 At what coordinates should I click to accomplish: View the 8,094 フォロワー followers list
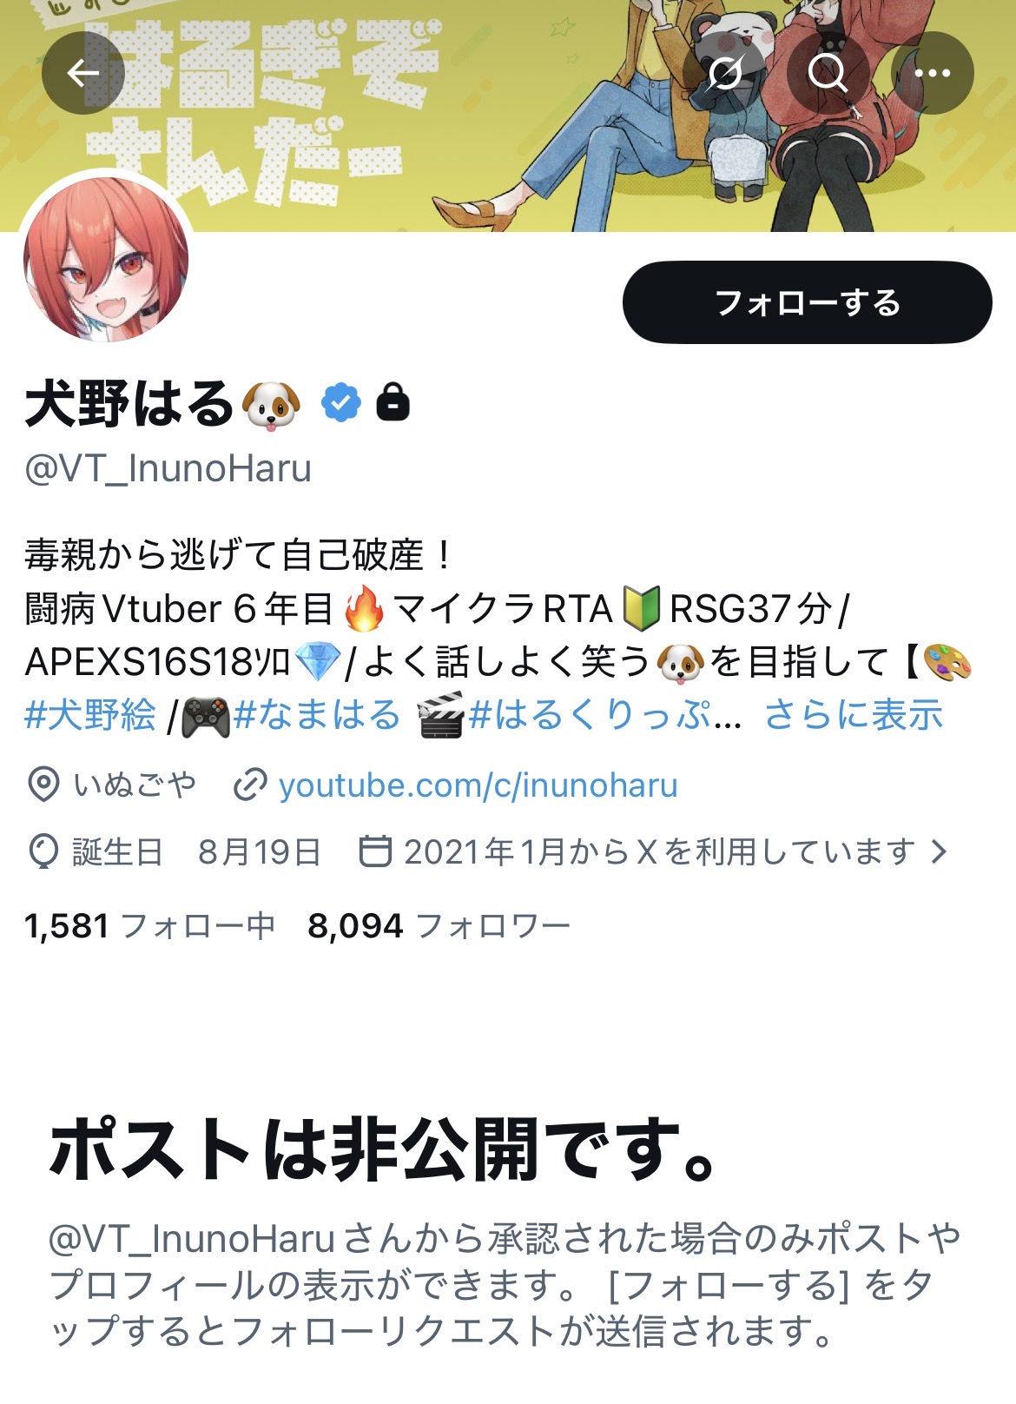[439, 926]
